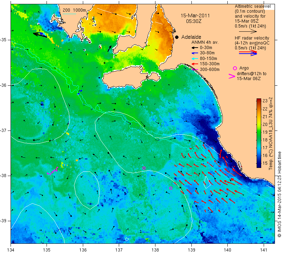Click the 23 degree colorbar label
Viewport: 282px width, 254px height.
click(x=265, y=101)
